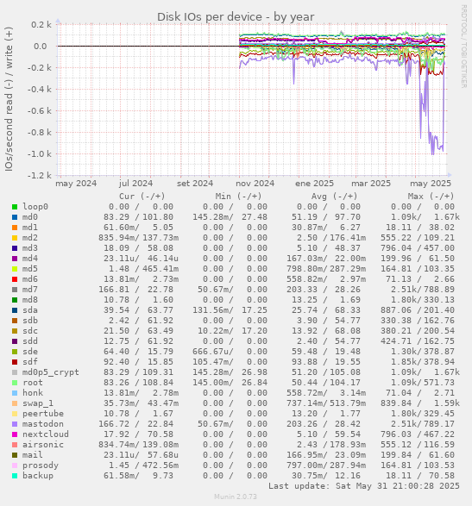Click the nextcloud magenta legend swatch
The height and width of the screenshot is (506, 472).
point(15,434)
